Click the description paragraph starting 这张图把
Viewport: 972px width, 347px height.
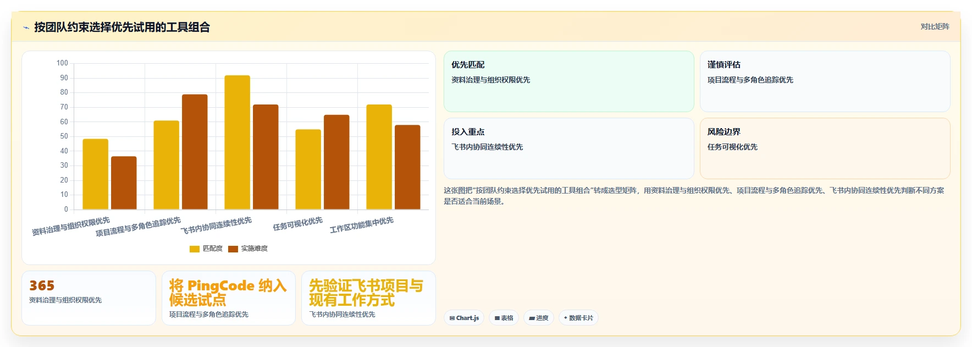pos(694,196)
